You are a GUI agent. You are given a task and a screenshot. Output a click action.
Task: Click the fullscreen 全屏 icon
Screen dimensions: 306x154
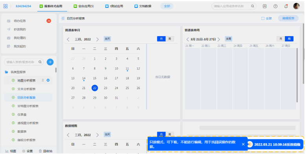coord(263,18)
